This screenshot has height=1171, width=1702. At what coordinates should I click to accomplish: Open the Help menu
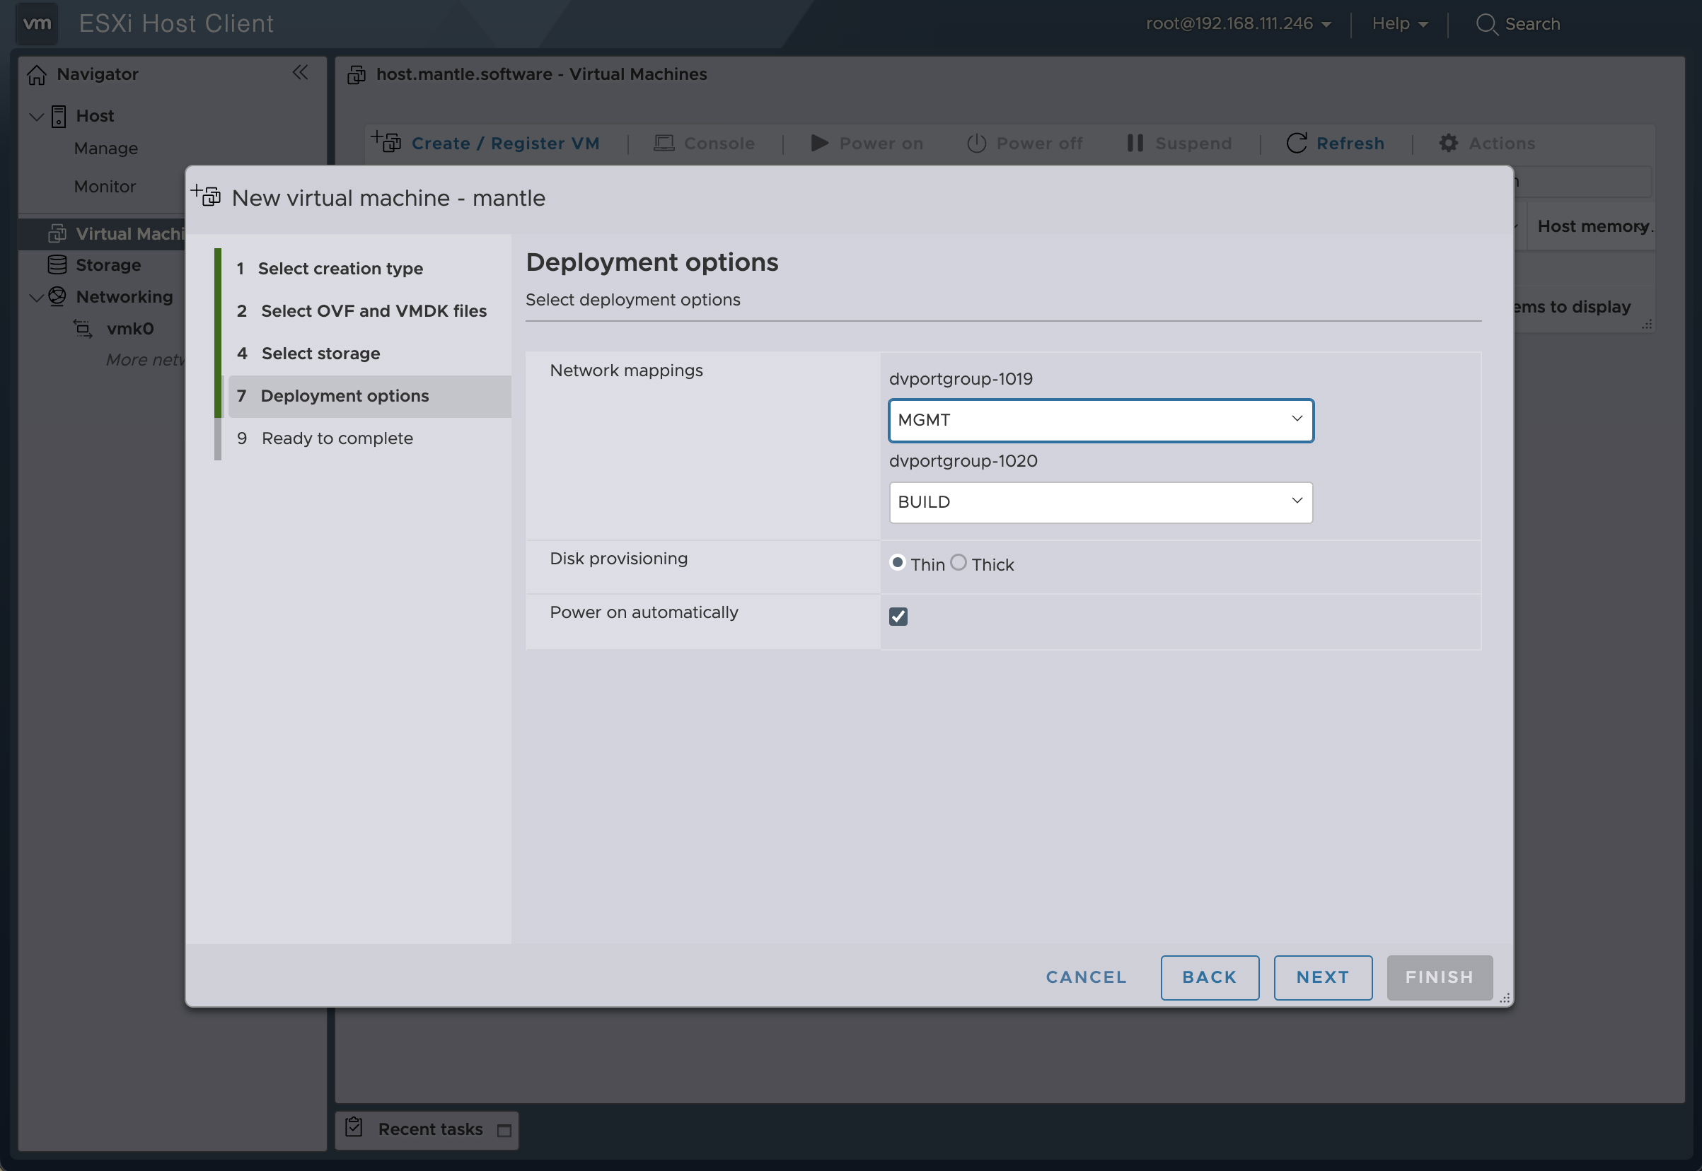click(1399, 24)
